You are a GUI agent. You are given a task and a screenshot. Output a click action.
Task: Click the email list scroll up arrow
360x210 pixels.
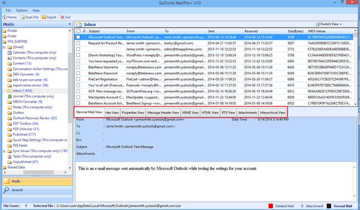[x=355, y=31]
